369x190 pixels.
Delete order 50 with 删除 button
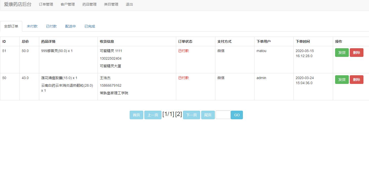point(357,80)
